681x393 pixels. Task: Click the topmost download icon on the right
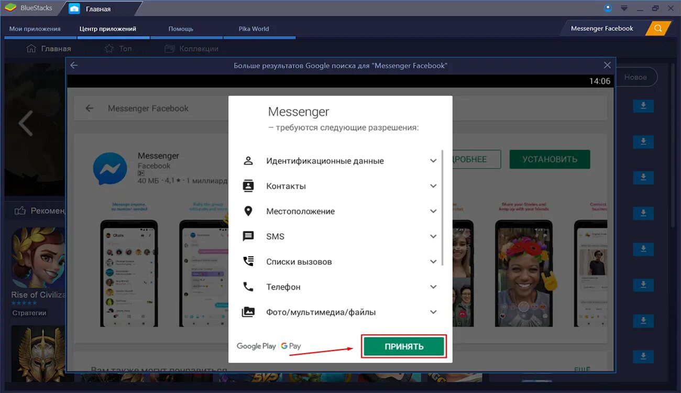point(643,106)
